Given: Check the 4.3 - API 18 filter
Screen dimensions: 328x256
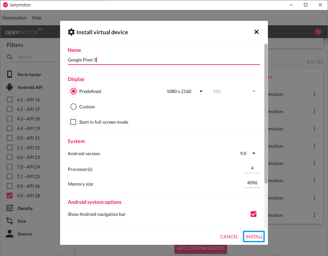Looking at the screenshot, I should [x=10, y=119].
